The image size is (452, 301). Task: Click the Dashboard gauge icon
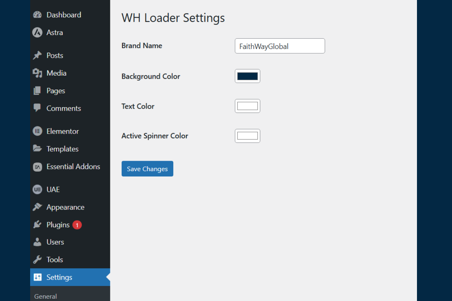tap(37, 15)
